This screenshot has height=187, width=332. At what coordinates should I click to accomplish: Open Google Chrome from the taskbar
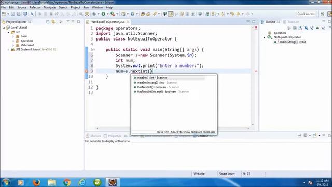pos(67,182)
